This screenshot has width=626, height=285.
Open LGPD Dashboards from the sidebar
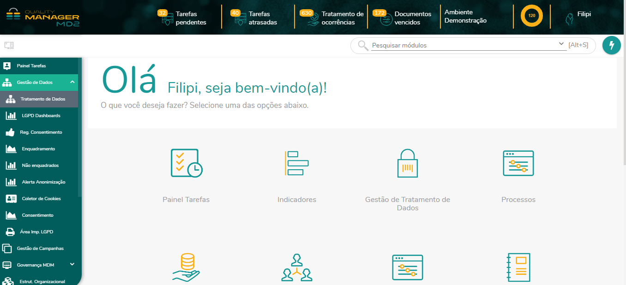41,116
